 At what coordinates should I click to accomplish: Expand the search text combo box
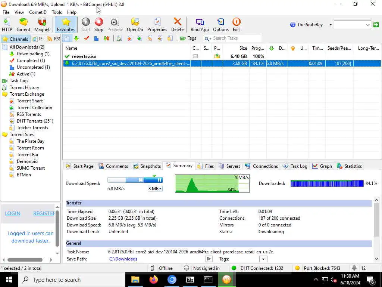367,25
